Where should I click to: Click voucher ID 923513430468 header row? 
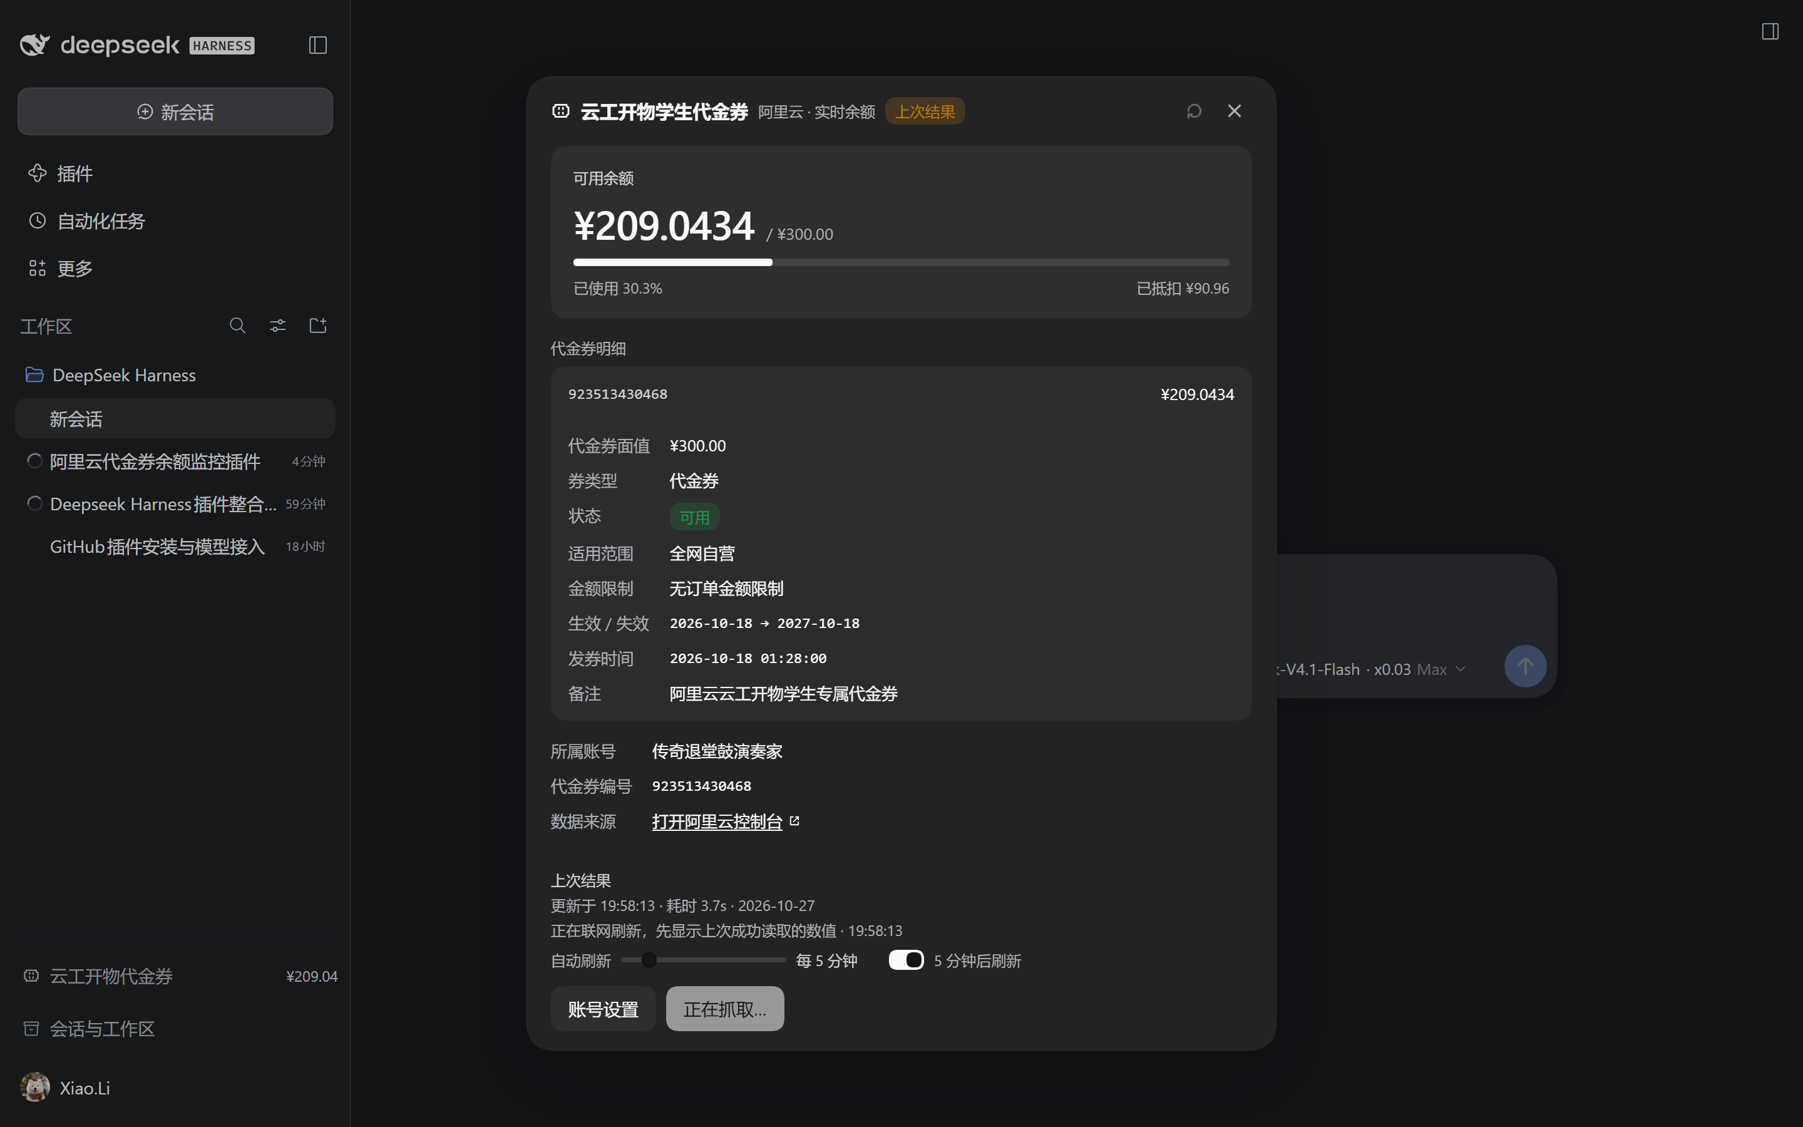coord(901,394)
